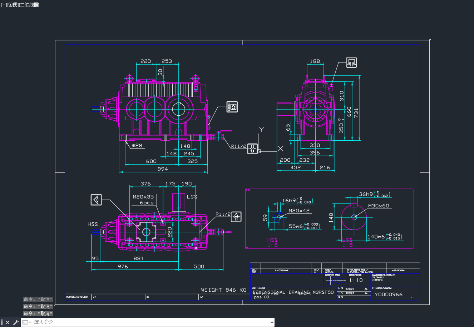Select the Y axis label
The width and height of the screenshot is (474, 327).
pos(262,130)
